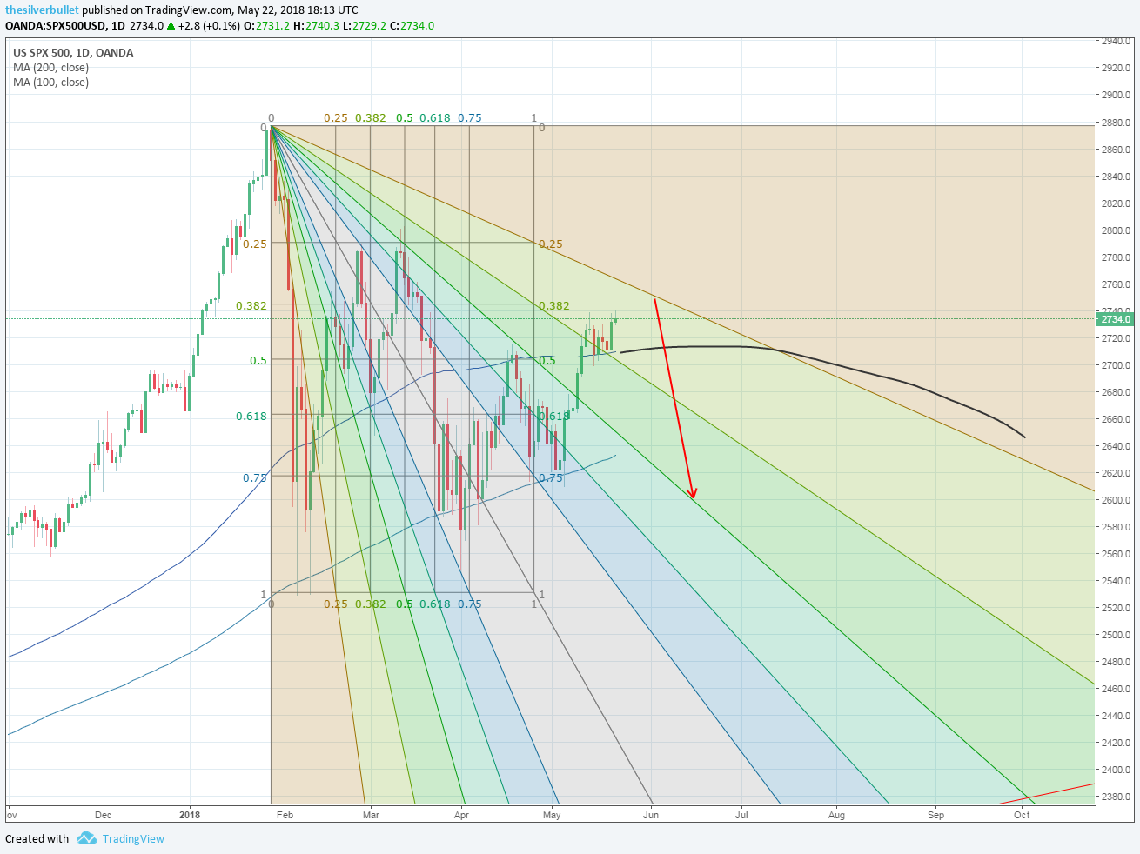Select the 'US SPX 500, 1D, OANDA' legend

73,53
